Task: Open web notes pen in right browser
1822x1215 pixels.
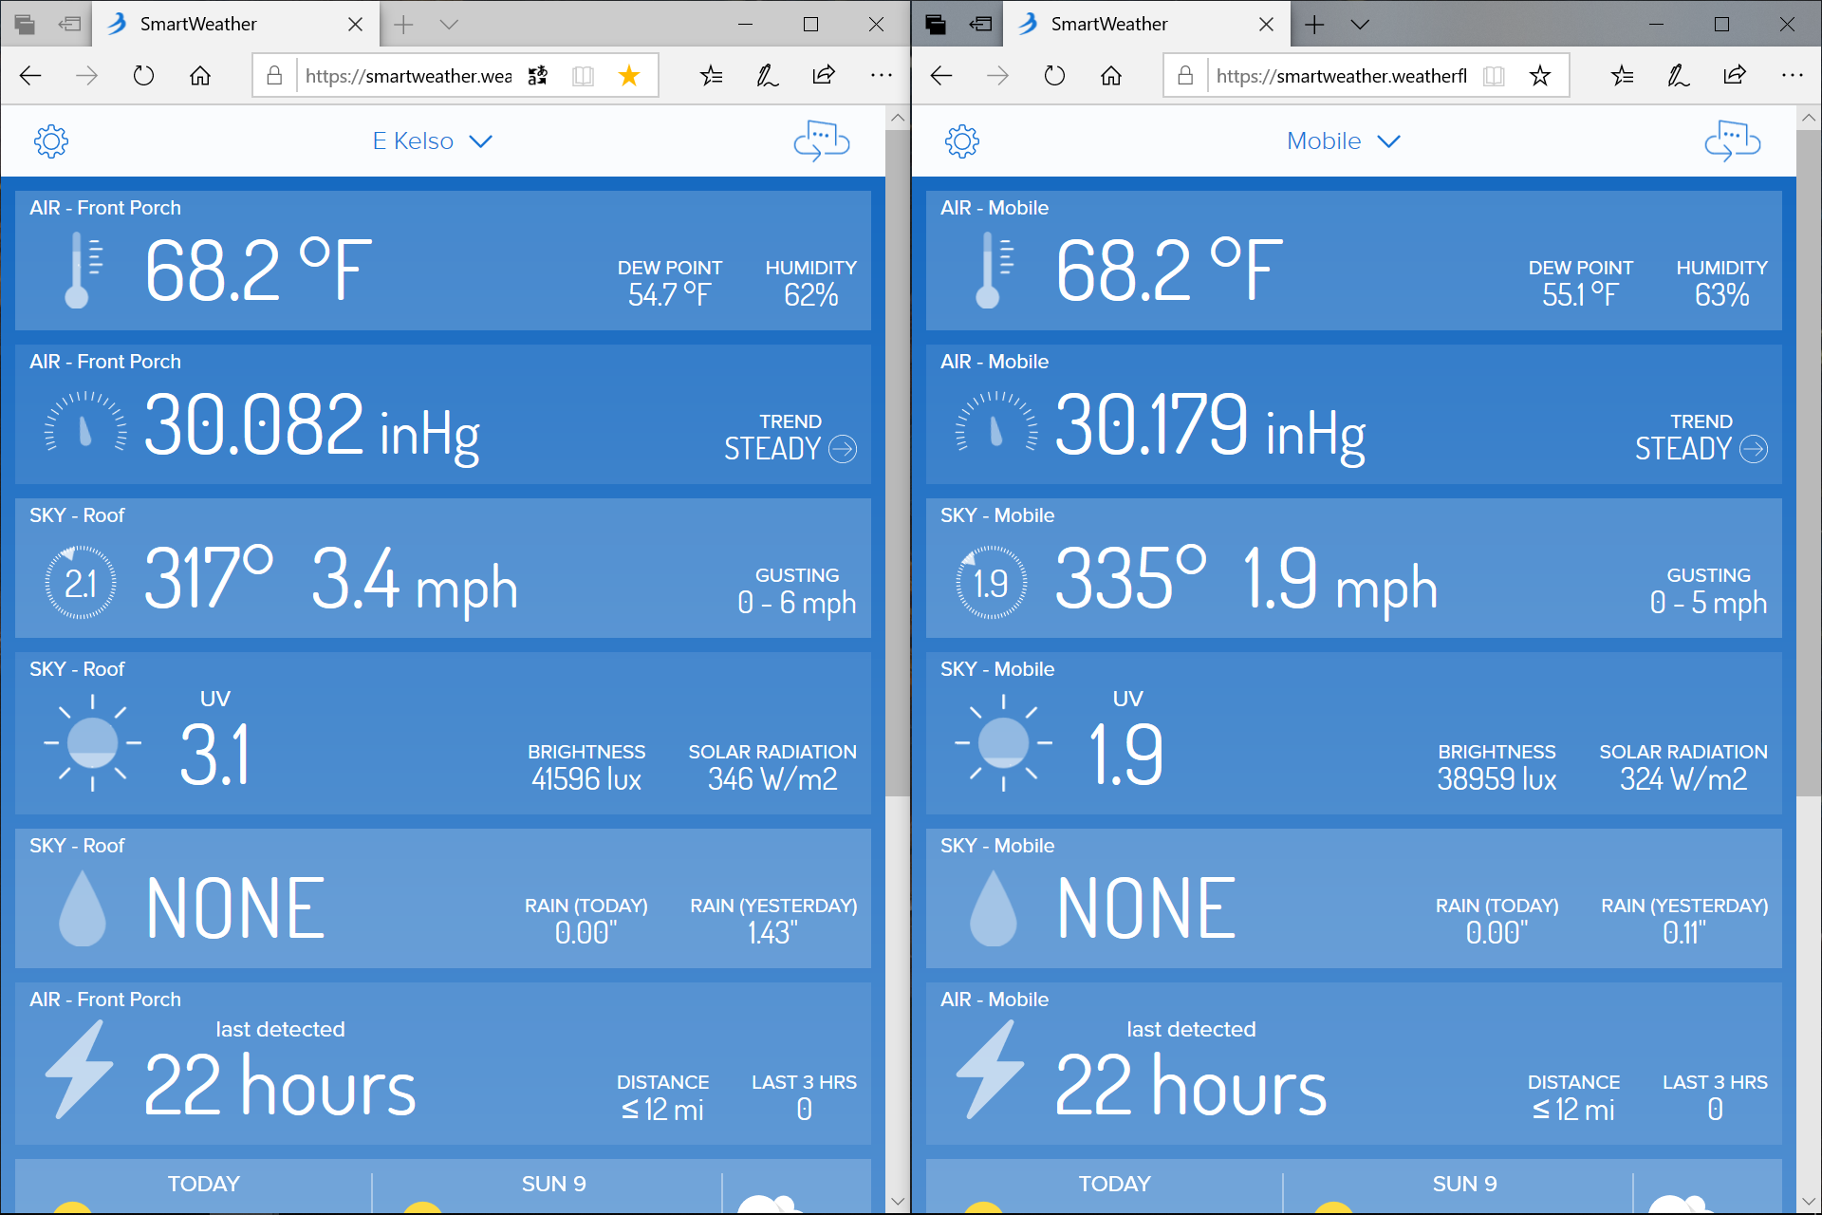Action: [x=1678, y=76]
